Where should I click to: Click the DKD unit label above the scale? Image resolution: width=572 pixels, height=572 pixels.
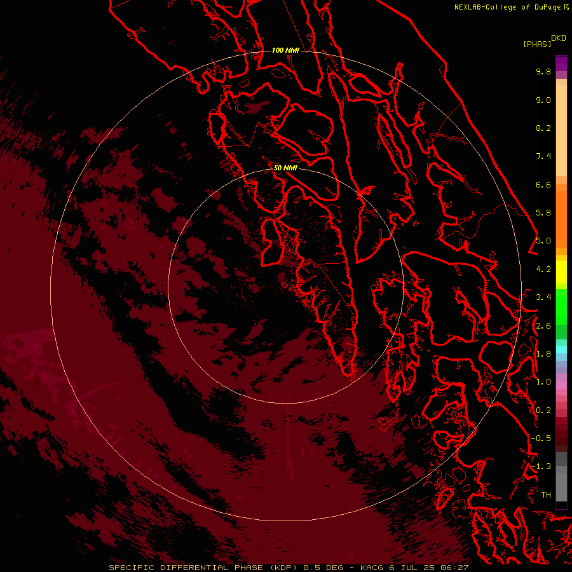[x=559, y=38]
